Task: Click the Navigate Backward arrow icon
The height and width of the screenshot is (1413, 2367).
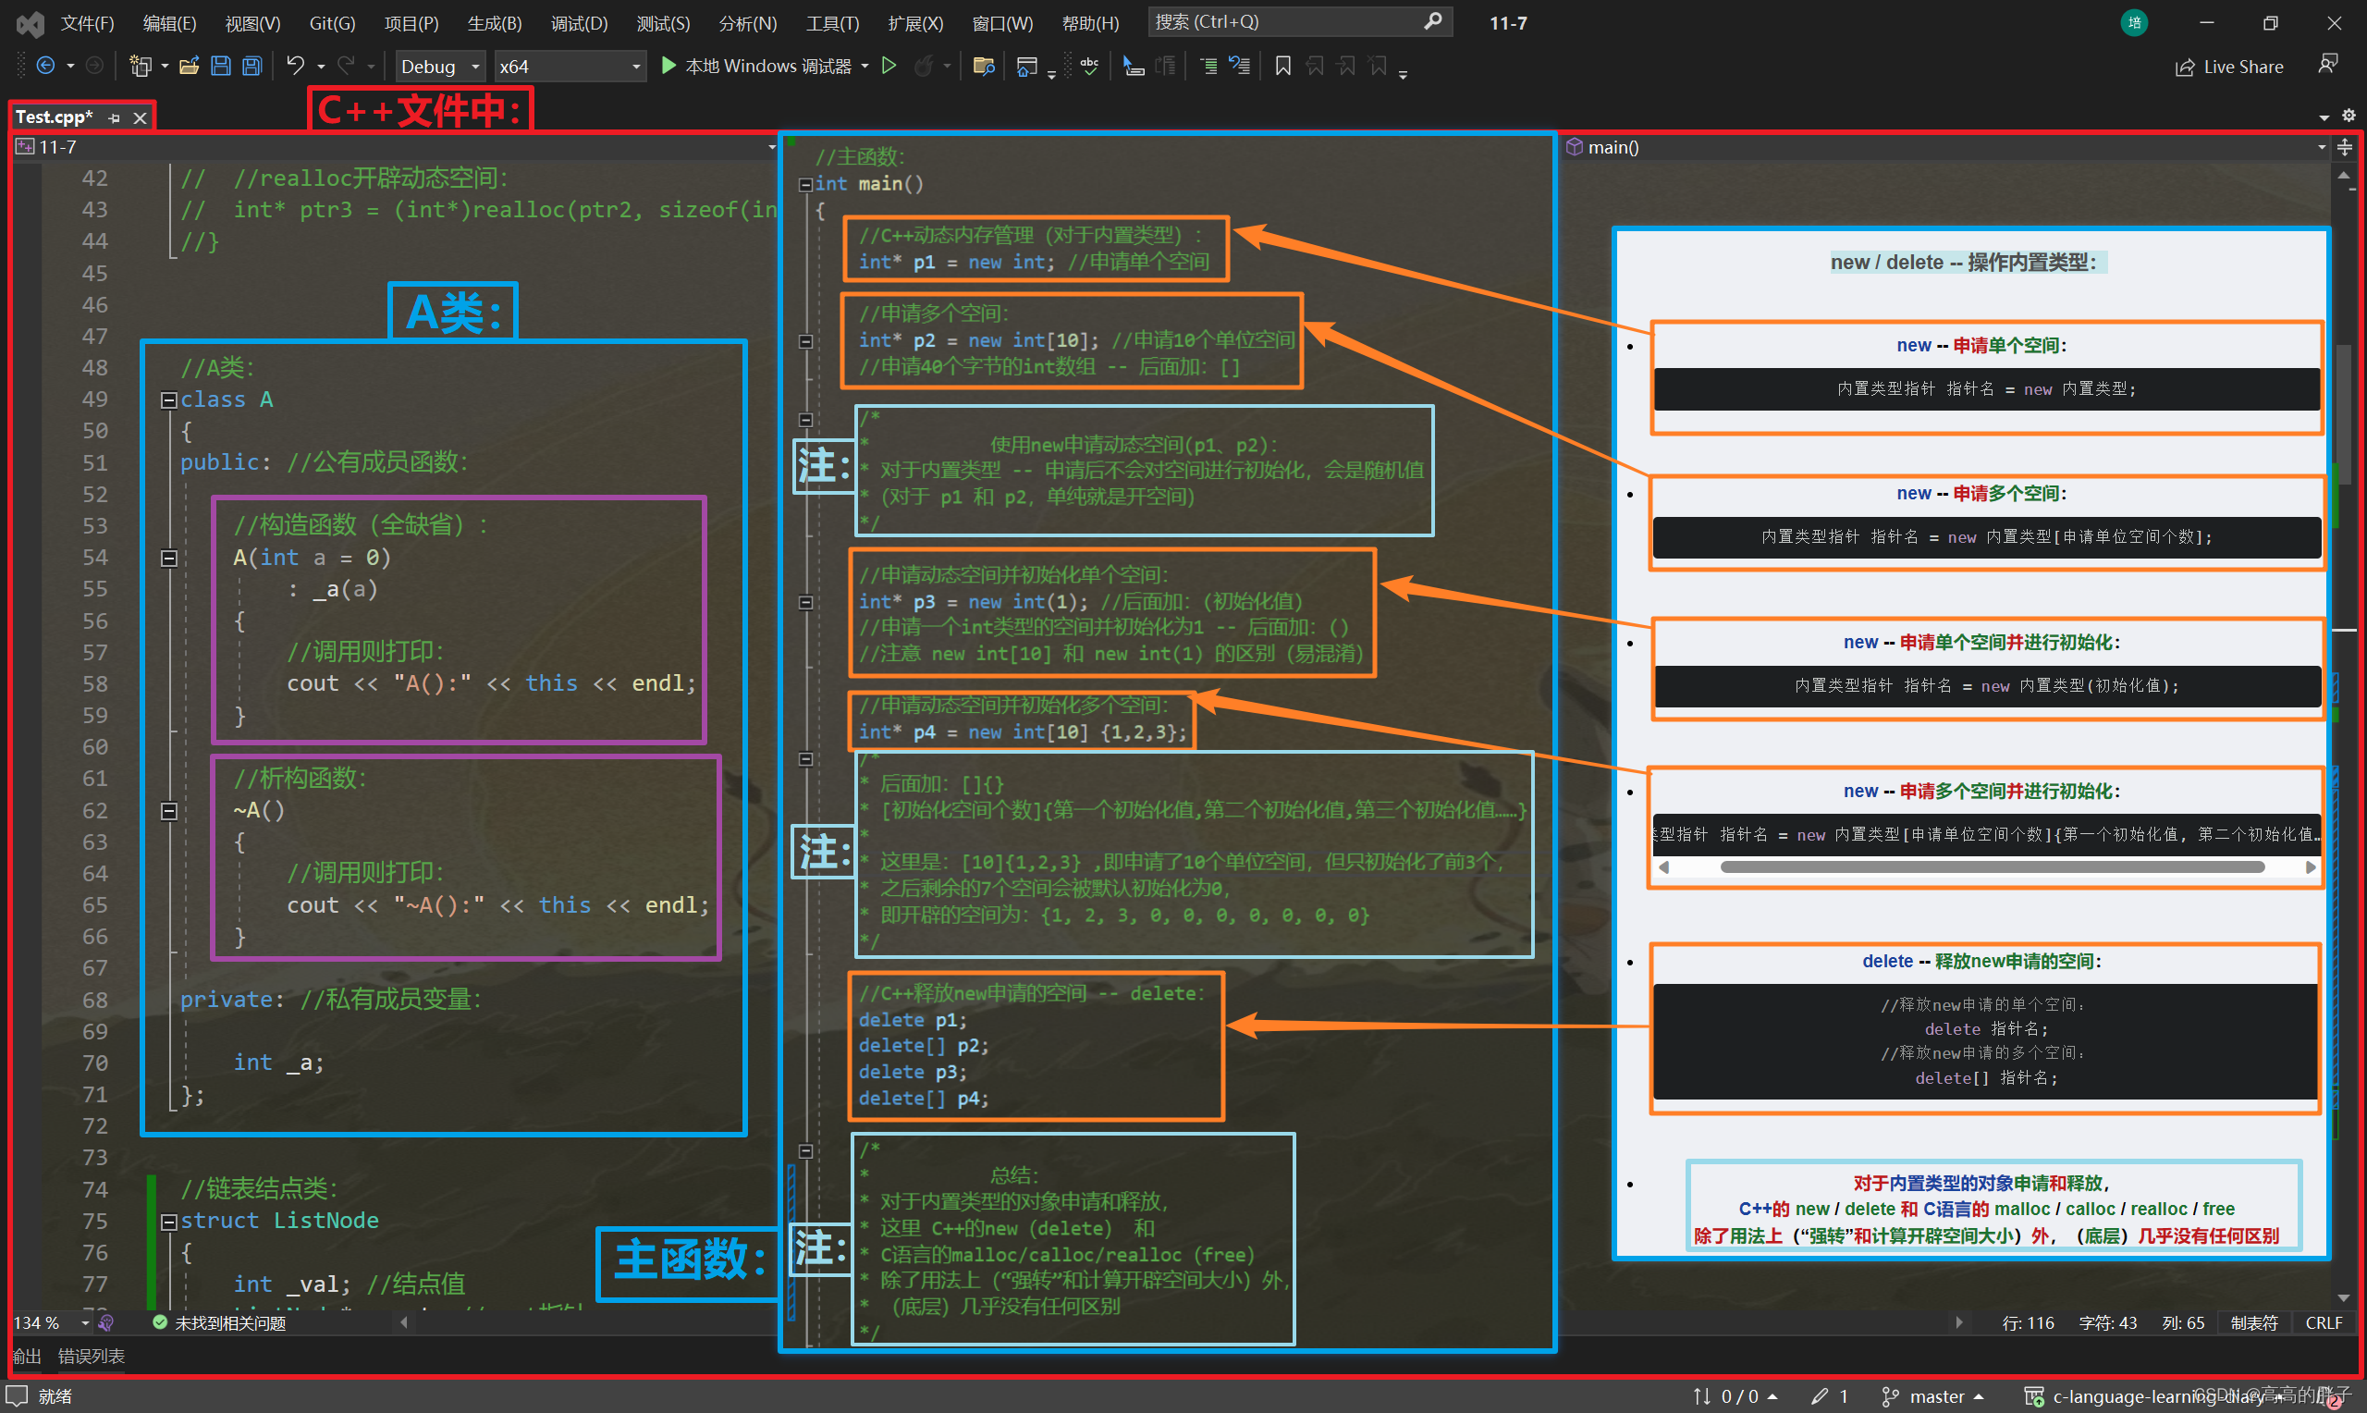Action: (44, 66)
